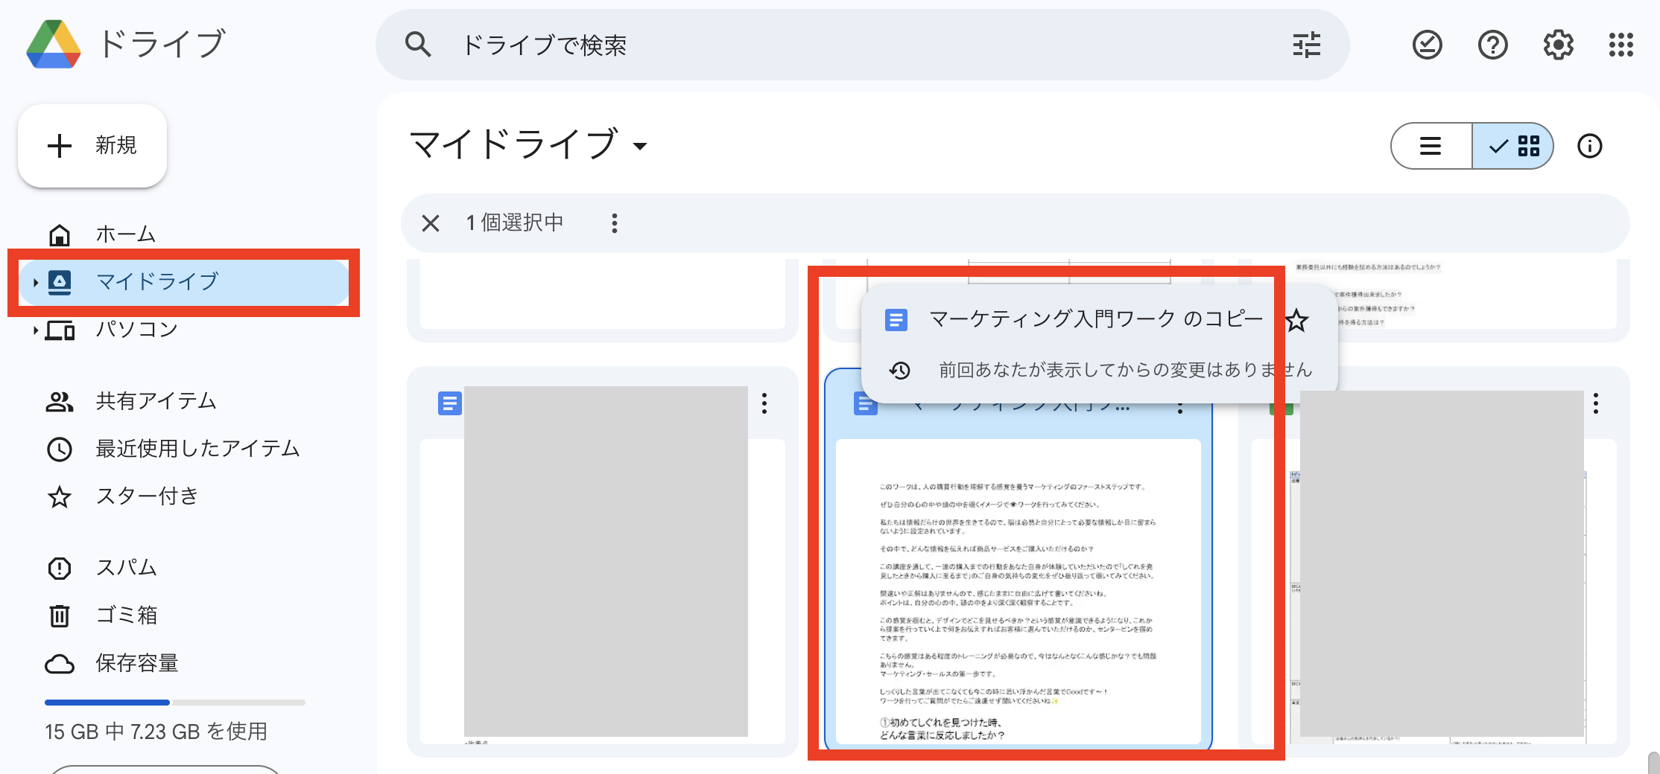Click the storage usage progress bar

[x=174, y=702]
